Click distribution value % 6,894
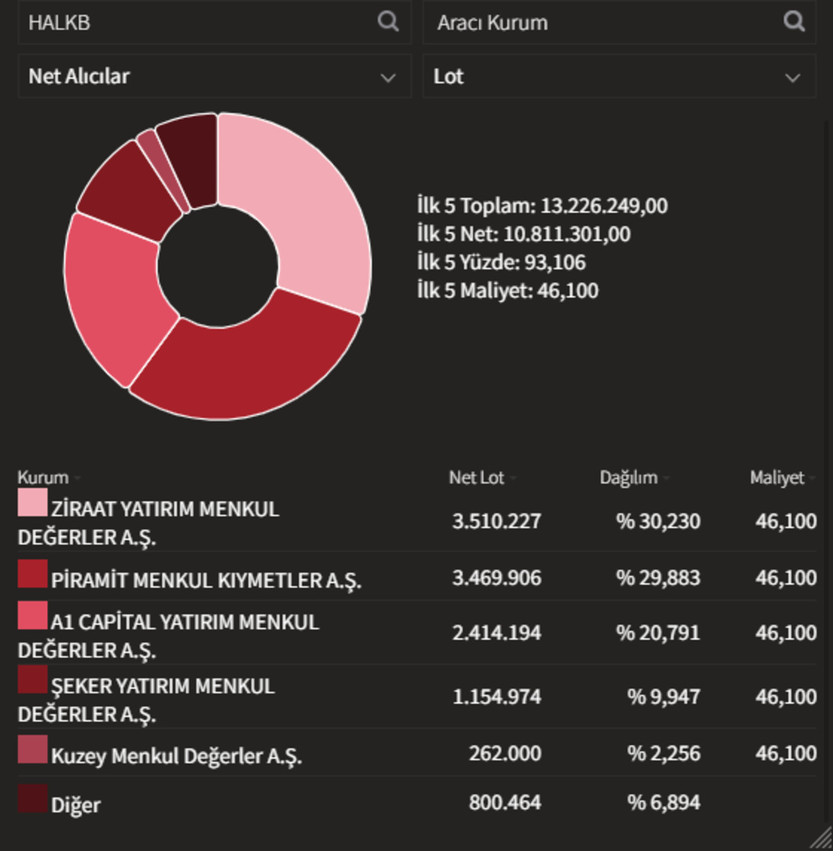Screen dimensions: 833x851 coord(664,802)
